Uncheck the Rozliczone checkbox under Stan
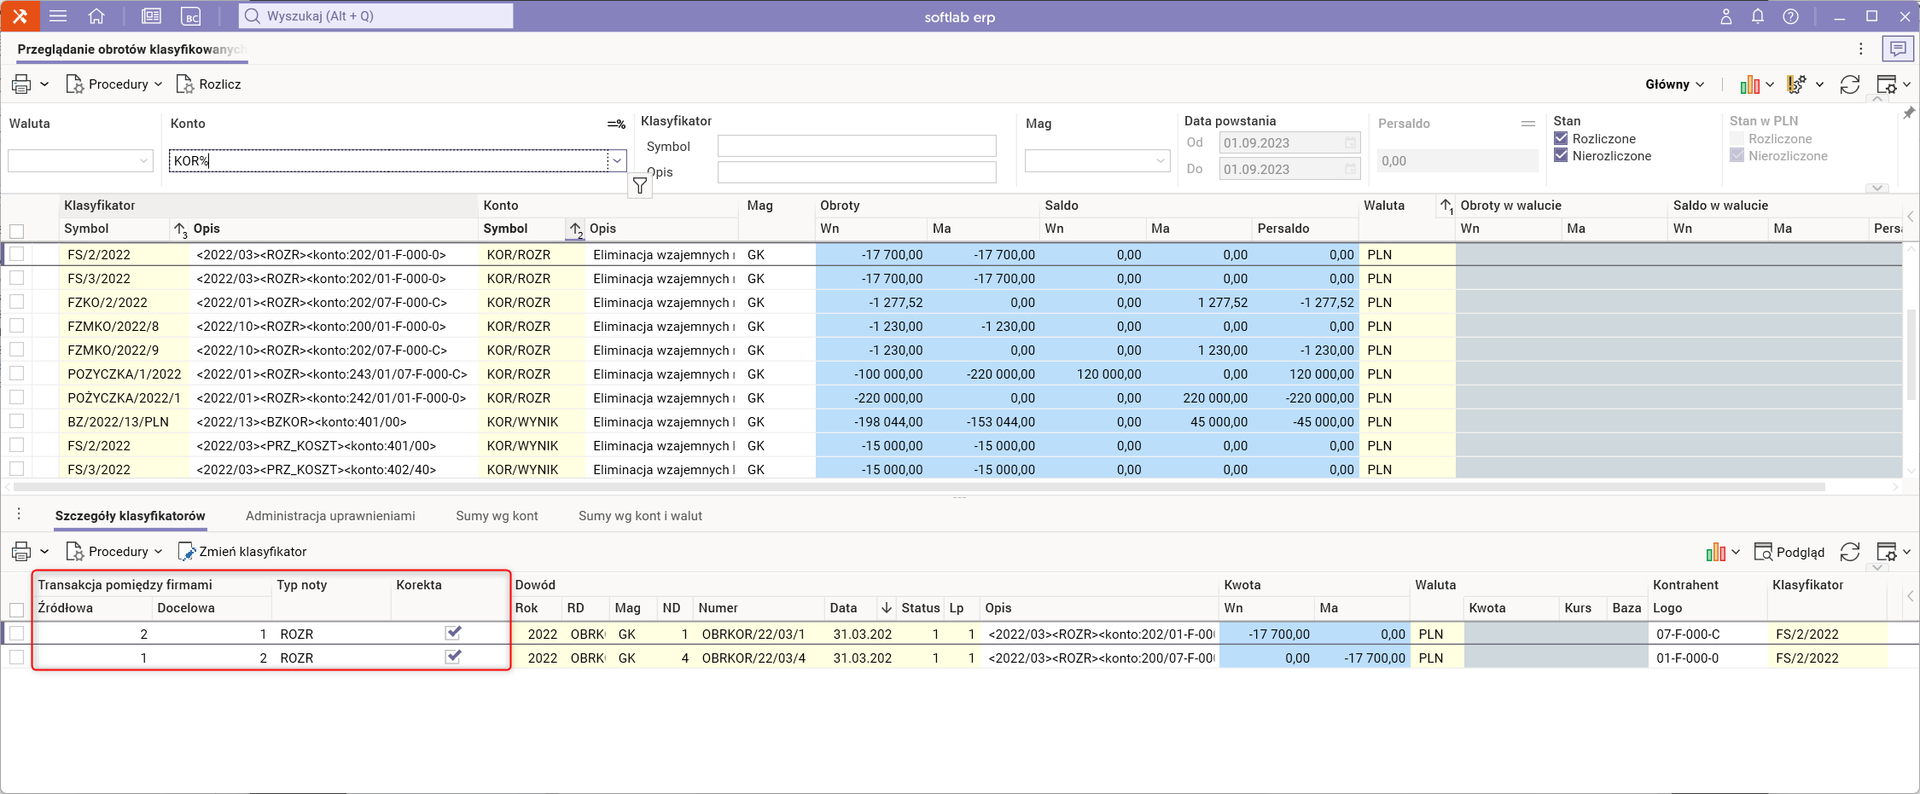Viewport: 1920px width, 794px height. pyautogui.click(x=1561, y=138)
